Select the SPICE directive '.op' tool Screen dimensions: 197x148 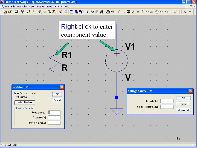(x=190, y=12)
